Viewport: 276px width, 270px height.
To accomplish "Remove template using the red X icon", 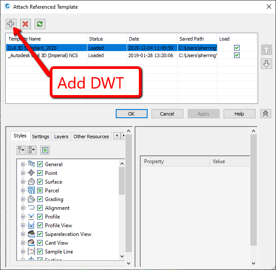I will (x=25, y=24).
